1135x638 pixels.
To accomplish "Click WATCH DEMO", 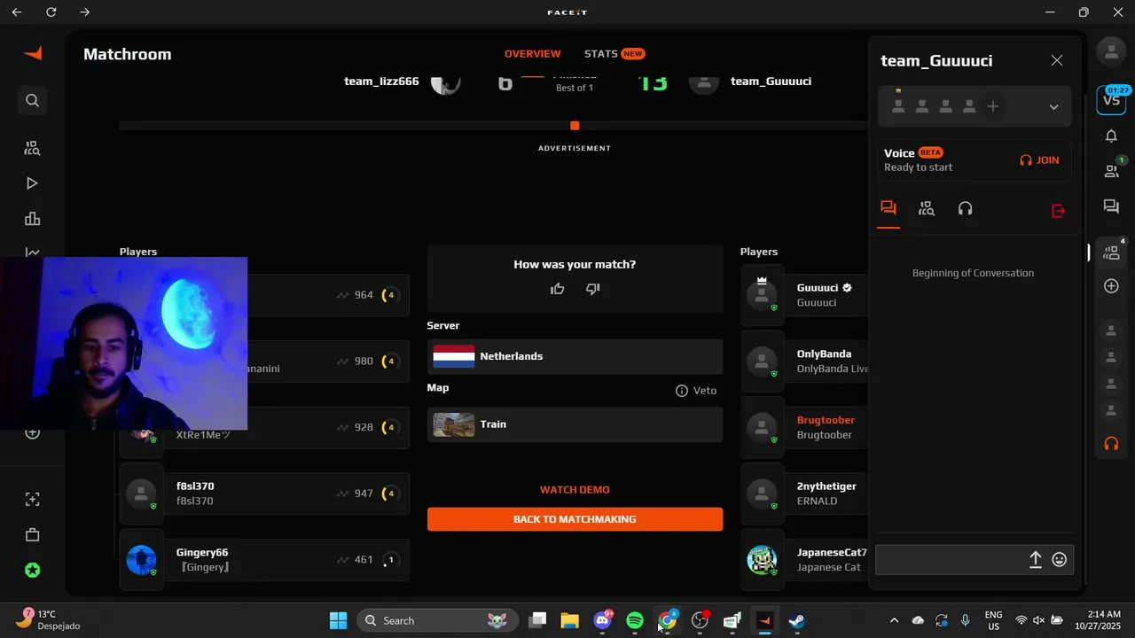I will (x=575, y=490).
